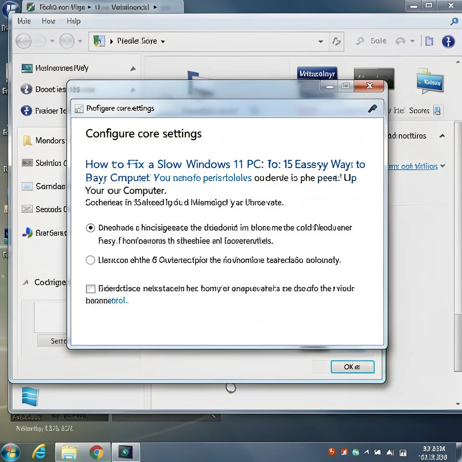This screenshot has width=462, height=462.
Task: Click the pin icon in dialog header
Action: coord(373,108)
